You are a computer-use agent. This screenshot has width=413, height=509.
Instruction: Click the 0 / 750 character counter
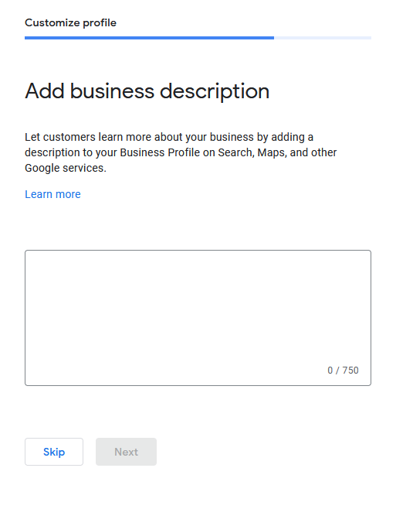tap(343, 370)
